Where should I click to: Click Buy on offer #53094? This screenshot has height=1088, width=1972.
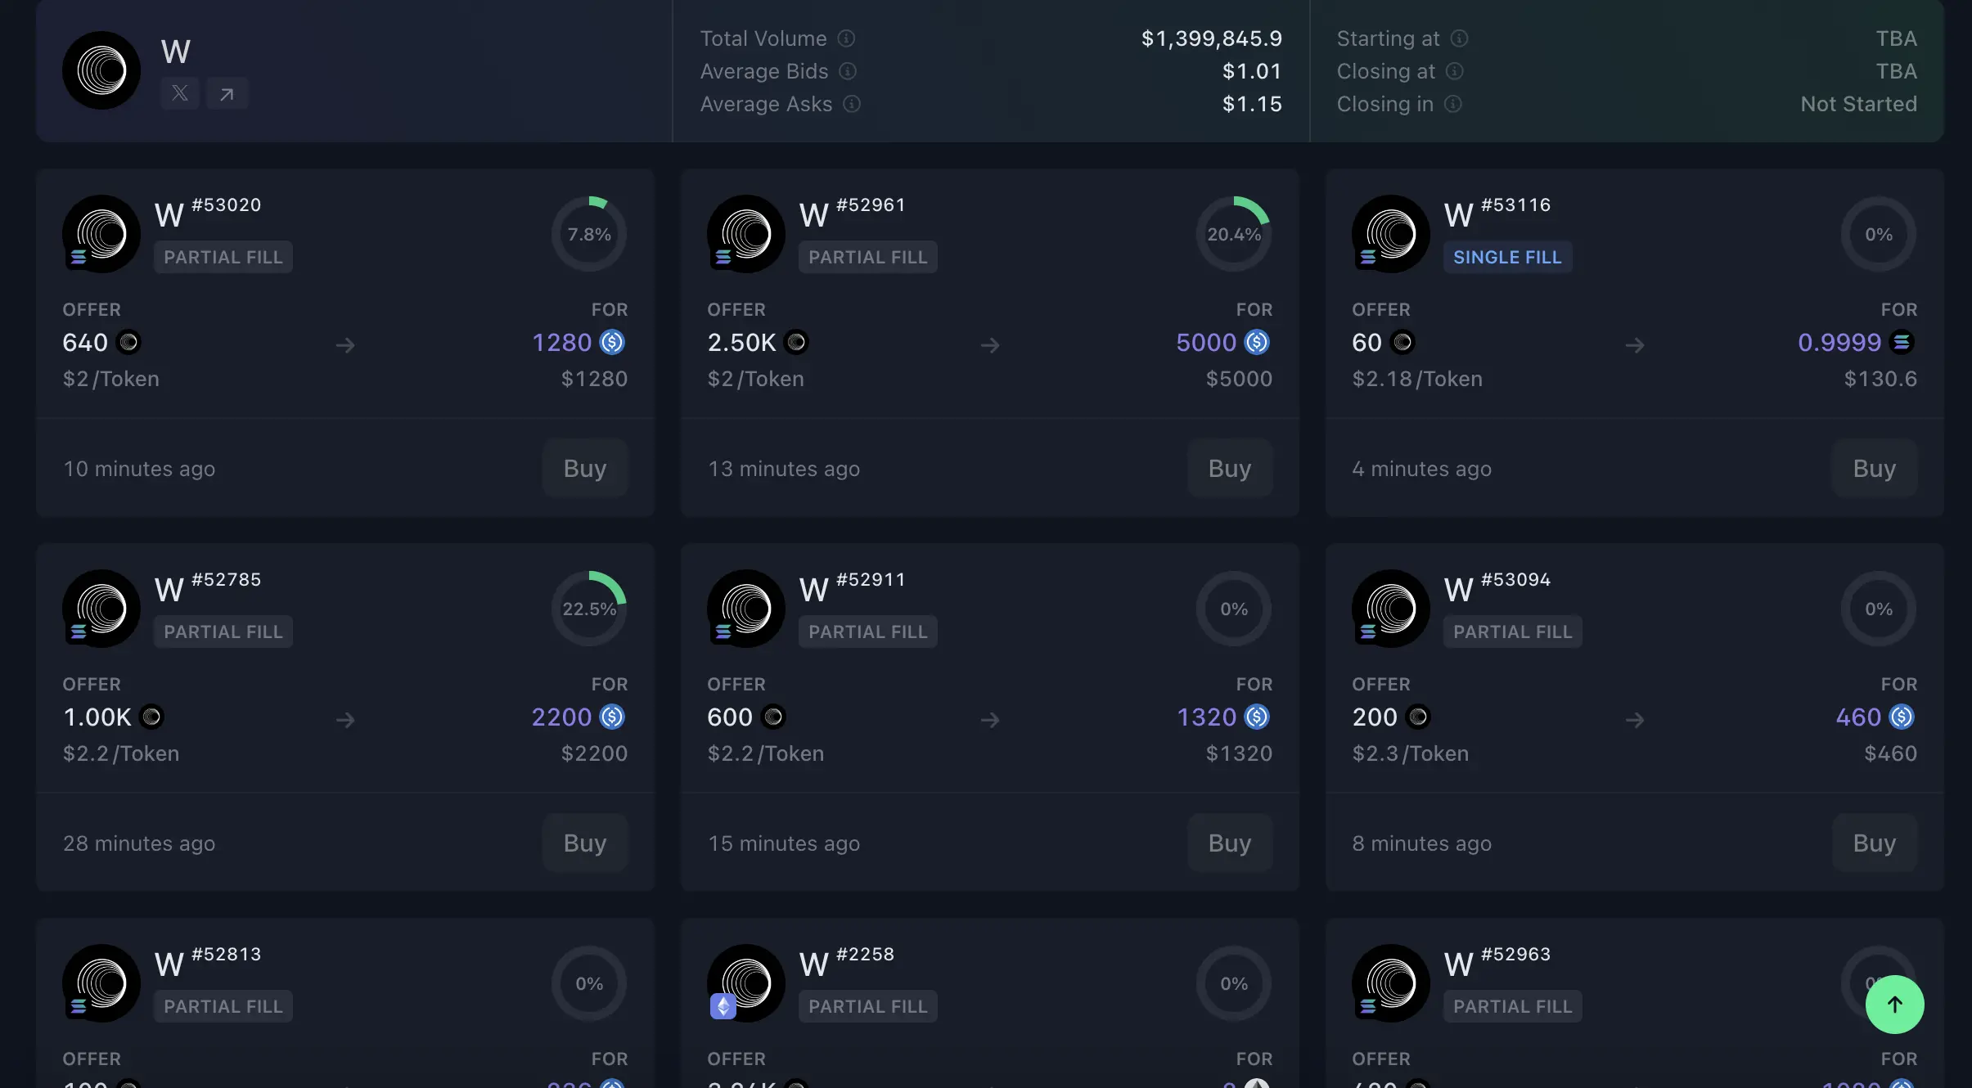coord(1874,843)
